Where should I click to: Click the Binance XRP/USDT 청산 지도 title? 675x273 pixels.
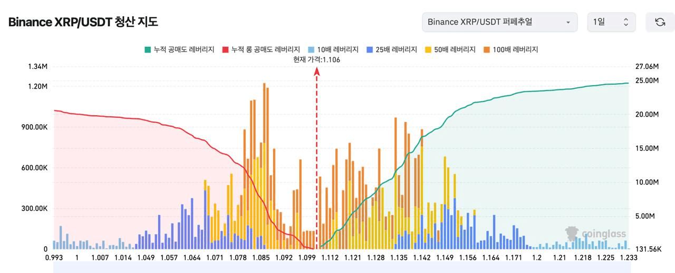point(83,22)
